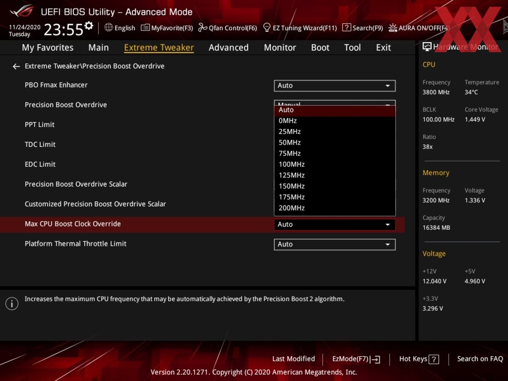Expand Max CPU Boost Clock Override dropdown
The width and height of the screenshot is (508, 381).
point(335,224)
